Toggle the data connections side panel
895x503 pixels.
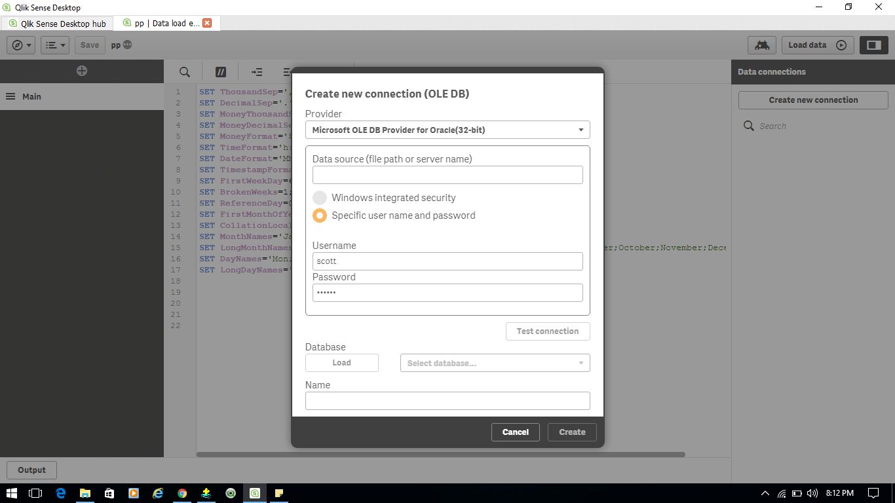coord(873,45)
